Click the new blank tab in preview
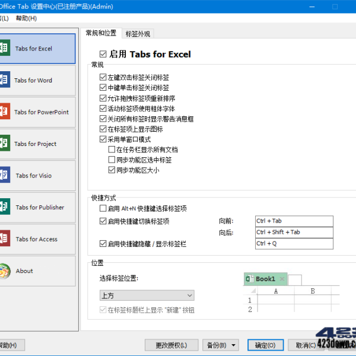356x356 pixels. (x=295, y=280)
